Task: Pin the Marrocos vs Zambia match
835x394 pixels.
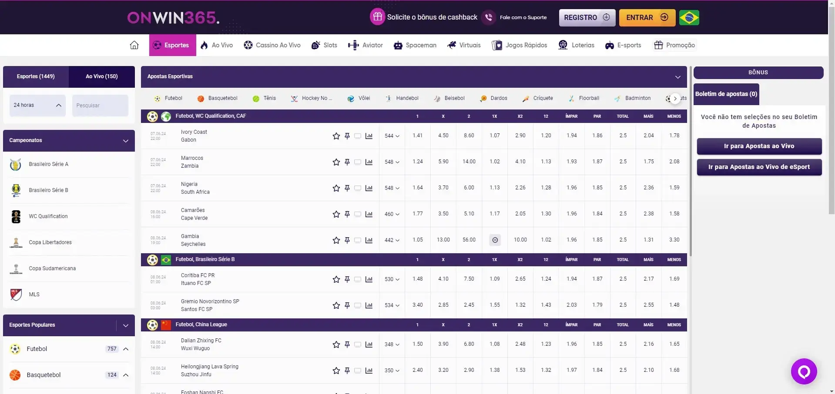Action: point(347,162)
